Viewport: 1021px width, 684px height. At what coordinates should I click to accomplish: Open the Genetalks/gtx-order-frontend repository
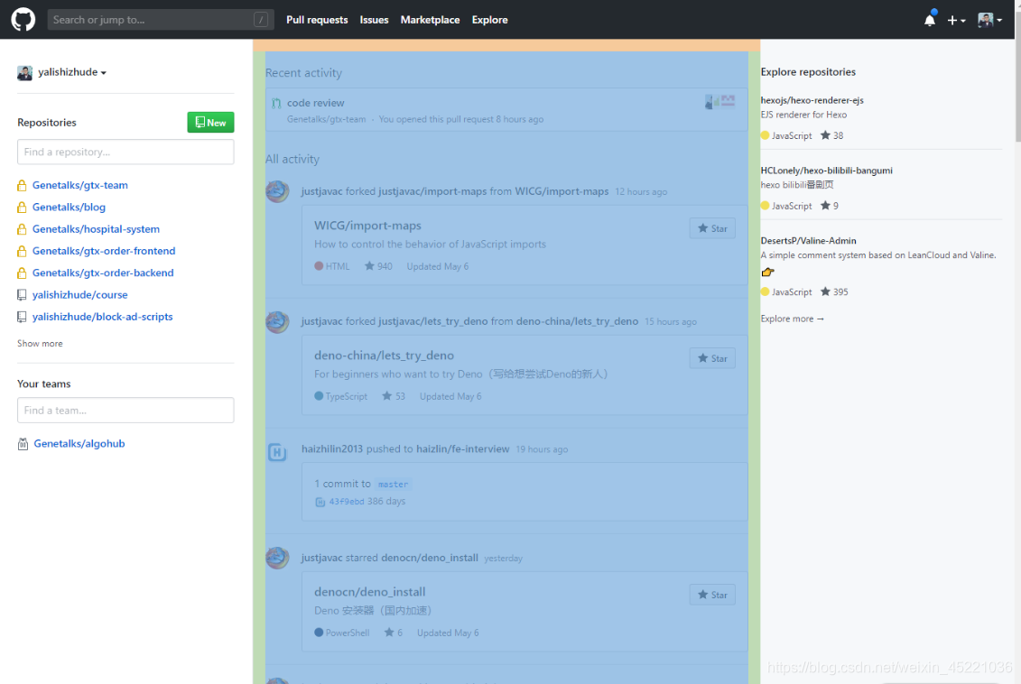point(104,251)
